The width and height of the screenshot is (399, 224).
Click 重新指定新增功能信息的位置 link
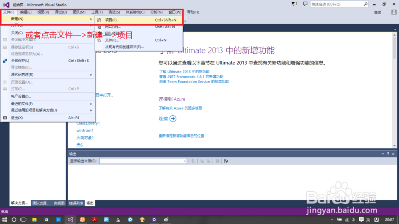click(182, 136)
